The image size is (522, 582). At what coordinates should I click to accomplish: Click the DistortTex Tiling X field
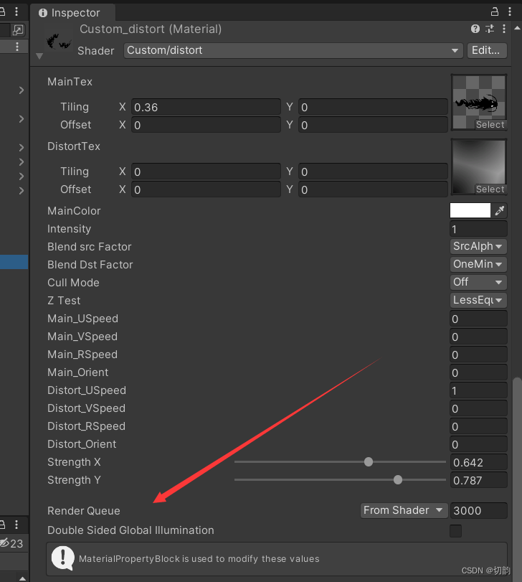click(206, 172)
